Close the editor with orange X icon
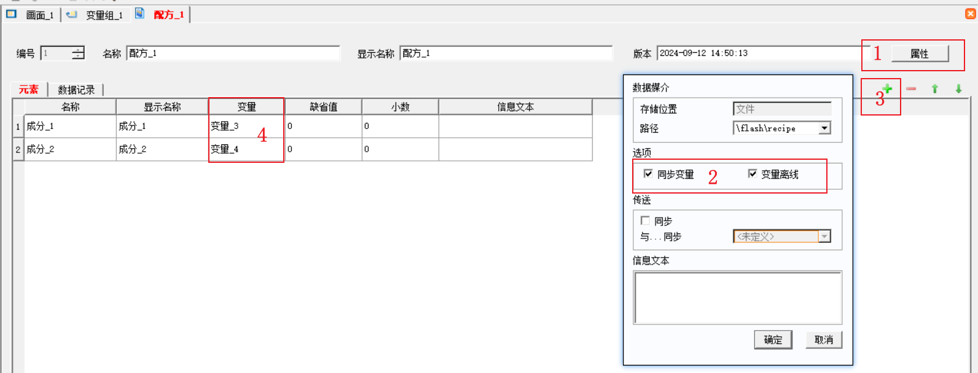Viewport: 978px width, 373px height. tap(971, 14)
